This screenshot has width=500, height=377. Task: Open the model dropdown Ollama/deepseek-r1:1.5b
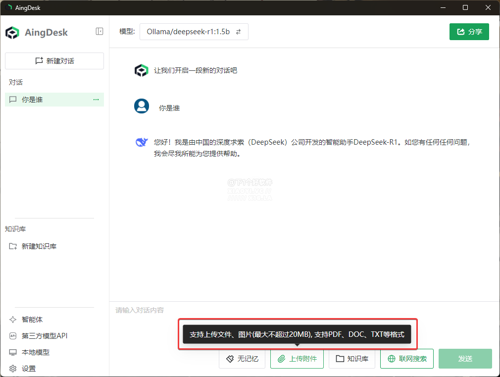[x=188, y=32]
